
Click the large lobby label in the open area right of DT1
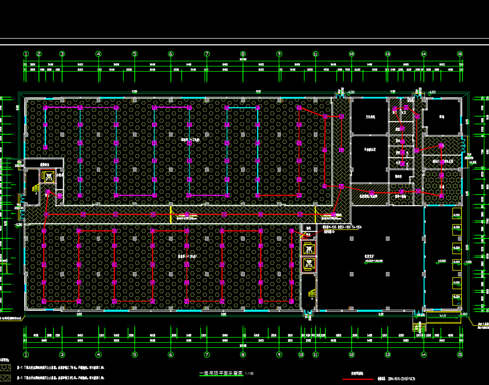(x=369, y=257)
